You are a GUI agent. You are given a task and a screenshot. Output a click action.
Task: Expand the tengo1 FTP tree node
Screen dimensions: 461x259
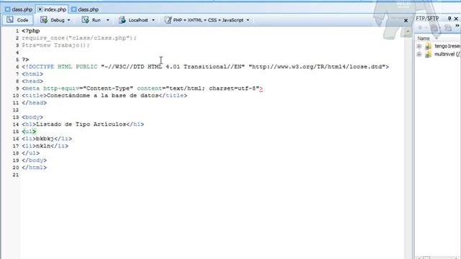419,46
